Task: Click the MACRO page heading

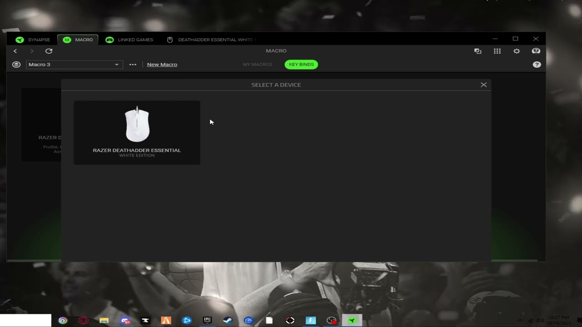Action: tap(276, 51)
